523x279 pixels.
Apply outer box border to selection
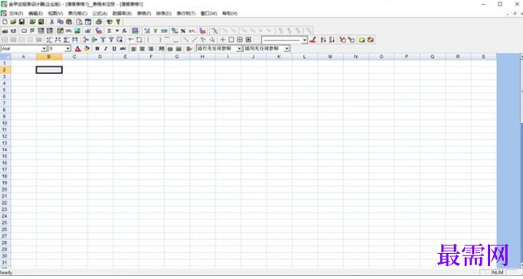[231, 40]
